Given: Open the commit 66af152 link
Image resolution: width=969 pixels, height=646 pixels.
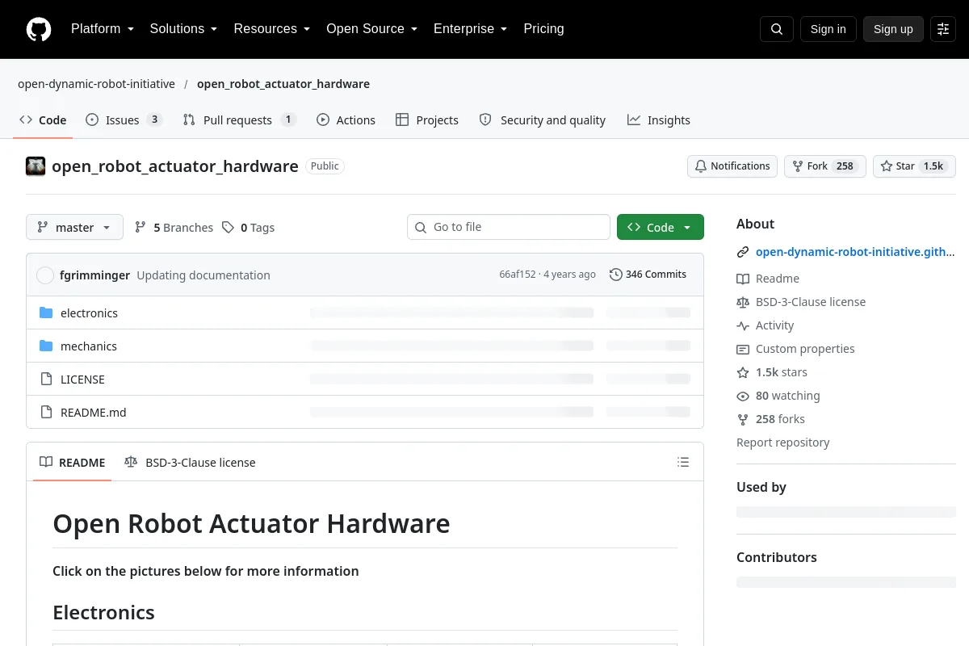Looking at the screenshot, I should (x=517, y=275).
